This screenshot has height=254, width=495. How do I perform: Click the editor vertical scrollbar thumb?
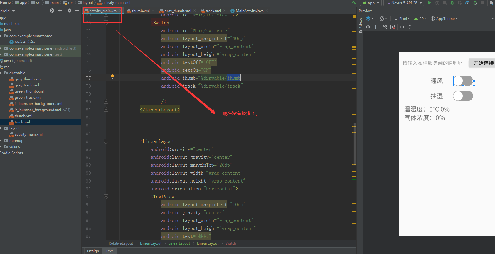[355, 144]
